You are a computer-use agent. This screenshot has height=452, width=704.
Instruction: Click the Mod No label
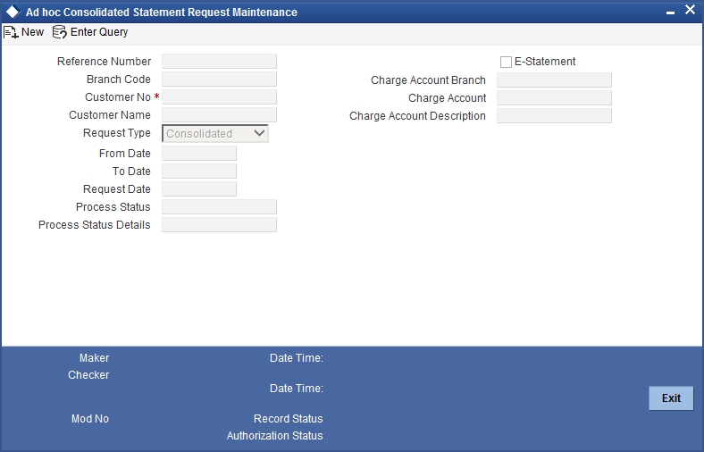tap(90, 419)
